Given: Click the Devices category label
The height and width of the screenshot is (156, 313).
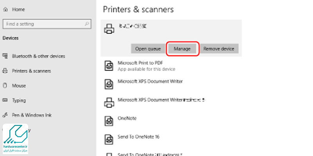Looking at the screenshot, I should [11, 38].
